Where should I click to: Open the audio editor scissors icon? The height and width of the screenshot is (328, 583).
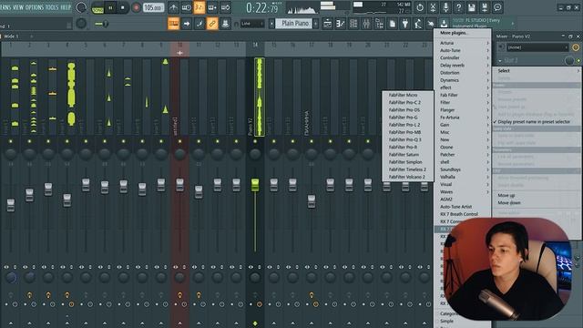pyautogui.click(x=433, y=7)
